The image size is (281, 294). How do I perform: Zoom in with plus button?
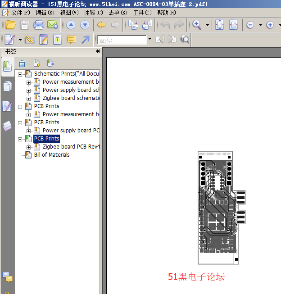(270, 25)
